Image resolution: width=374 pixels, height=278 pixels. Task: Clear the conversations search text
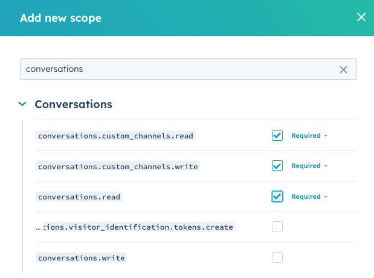[343, 69]
